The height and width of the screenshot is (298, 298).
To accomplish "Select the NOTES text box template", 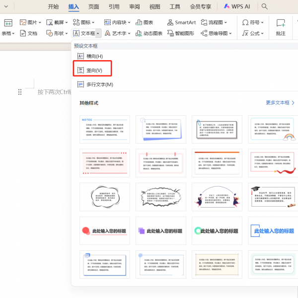I will [105, 130].
